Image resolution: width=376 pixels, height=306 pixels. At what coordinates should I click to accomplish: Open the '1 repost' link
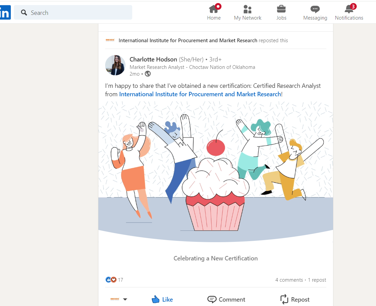[317, 280]
